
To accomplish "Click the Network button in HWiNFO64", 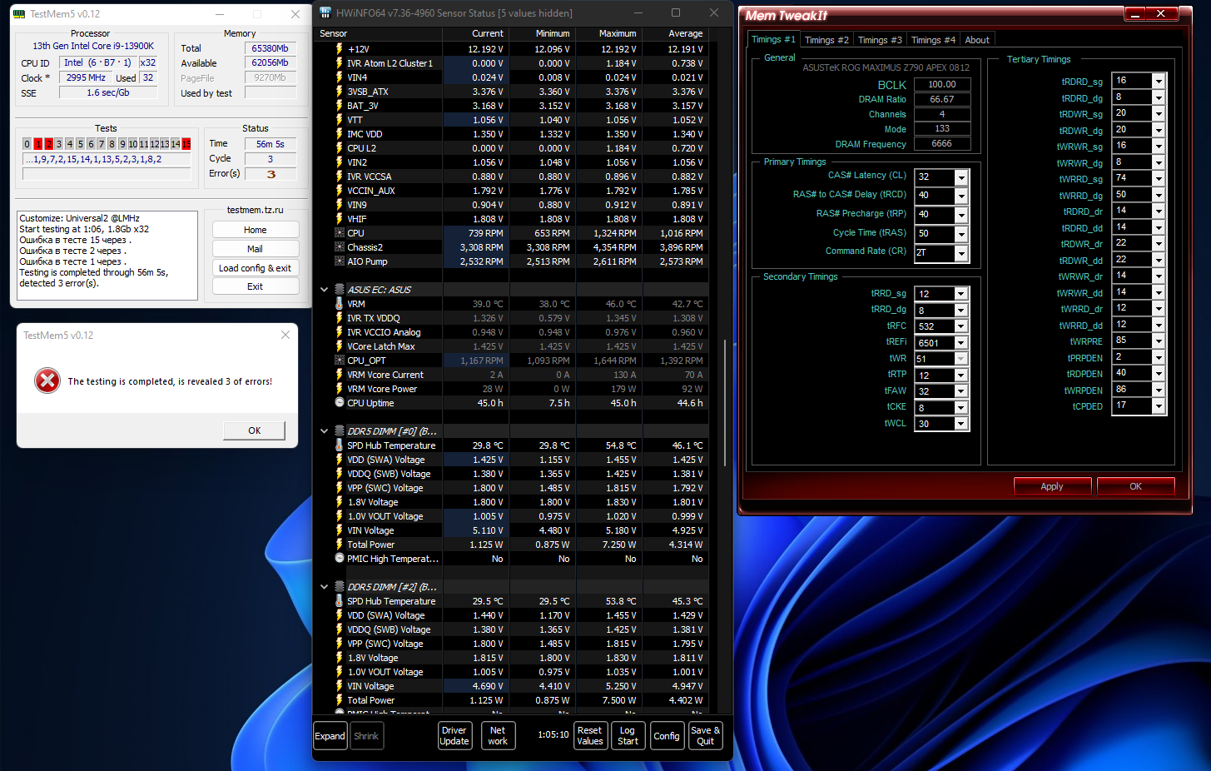I will click(x=498, y=736).
